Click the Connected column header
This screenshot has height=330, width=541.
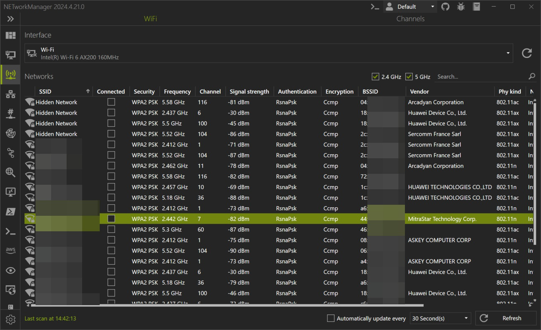tap(111, 92)
